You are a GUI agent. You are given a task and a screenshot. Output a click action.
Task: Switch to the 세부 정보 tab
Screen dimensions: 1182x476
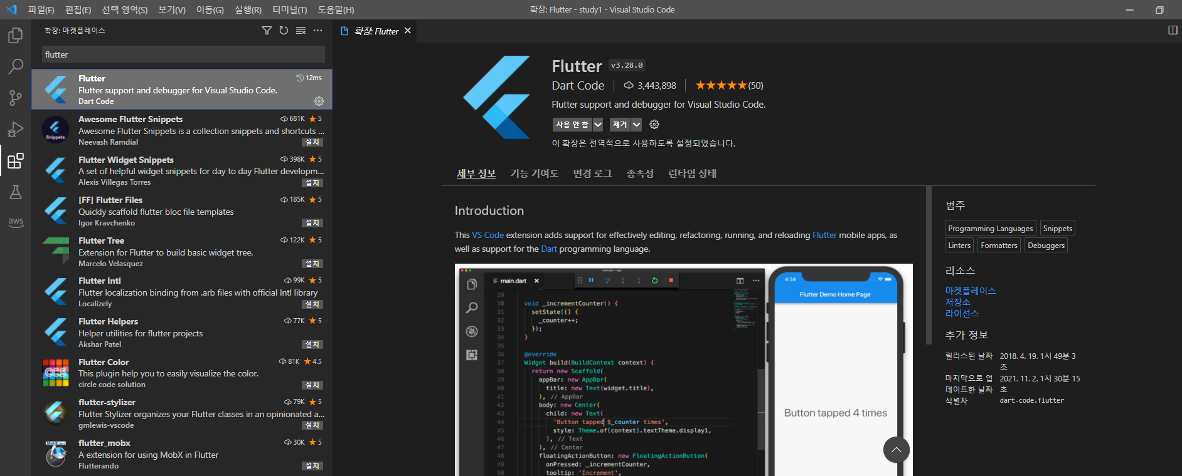[x=476, y=173]
